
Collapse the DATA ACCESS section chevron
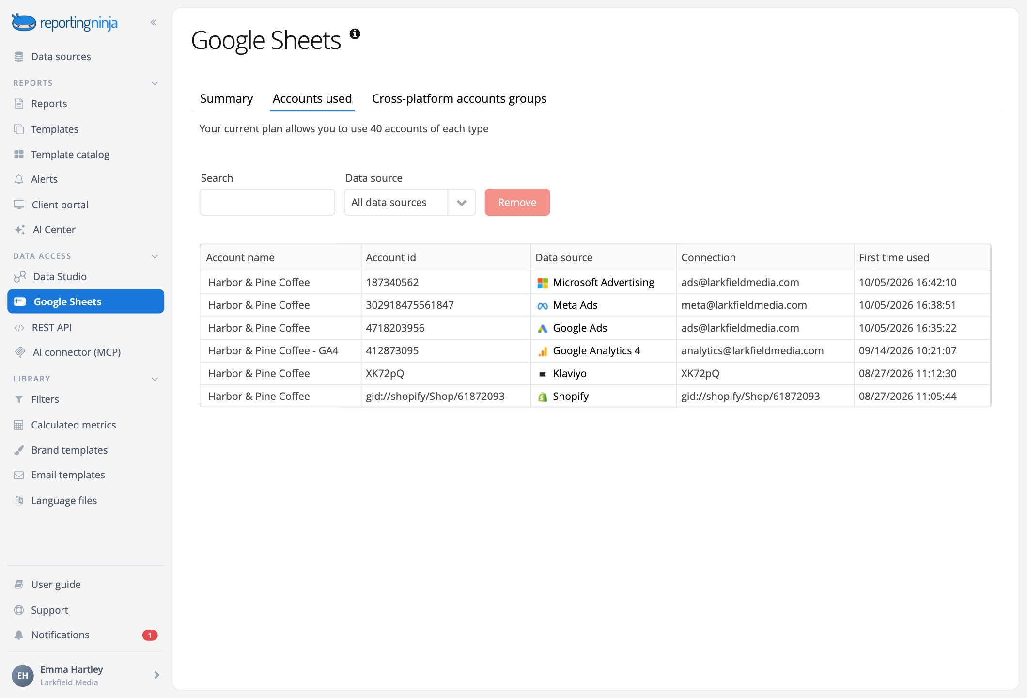155,256
